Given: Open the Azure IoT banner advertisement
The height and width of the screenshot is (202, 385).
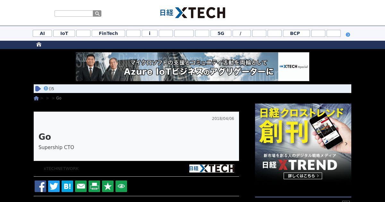Looking at the screenshot, I should [x=193, y=67].
